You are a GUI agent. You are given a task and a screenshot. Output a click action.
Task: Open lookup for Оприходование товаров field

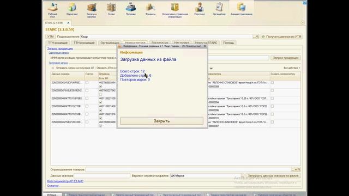coord(299,169)
